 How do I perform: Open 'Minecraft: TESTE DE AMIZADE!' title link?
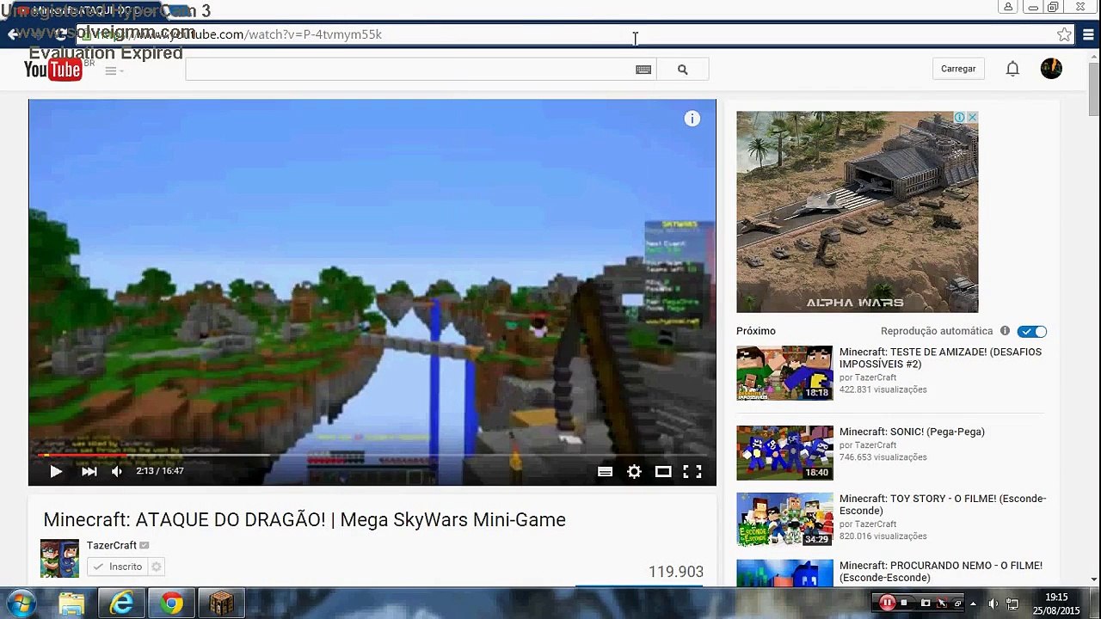click(940, 358)
